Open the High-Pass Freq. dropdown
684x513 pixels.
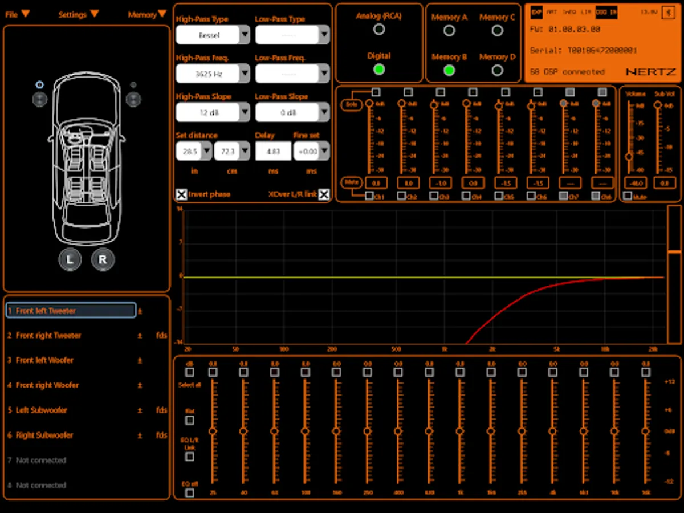(213, 74)
